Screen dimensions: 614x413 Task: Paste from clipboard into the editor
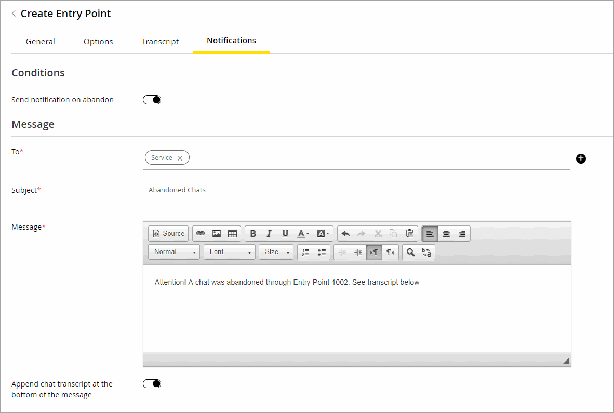coord(410,234)
